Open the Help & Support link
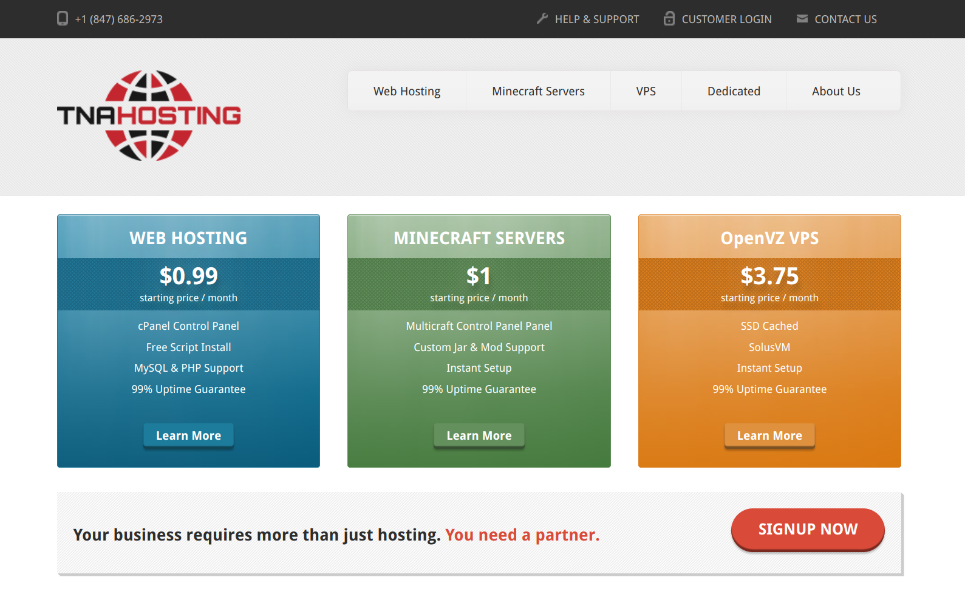This screenshot has height=594, width=965. (597, 19)
